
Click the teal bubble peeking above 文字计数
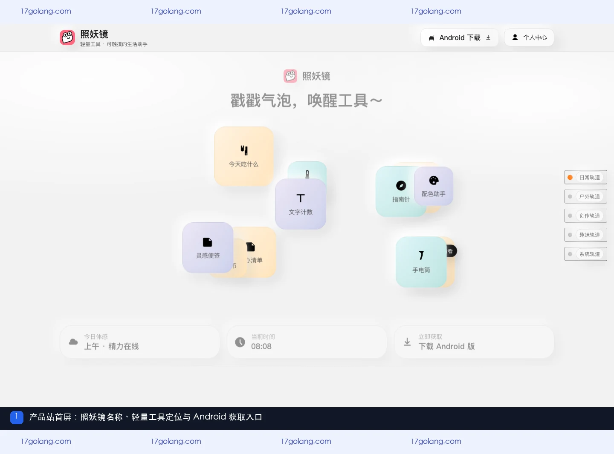tap(307, 170)
